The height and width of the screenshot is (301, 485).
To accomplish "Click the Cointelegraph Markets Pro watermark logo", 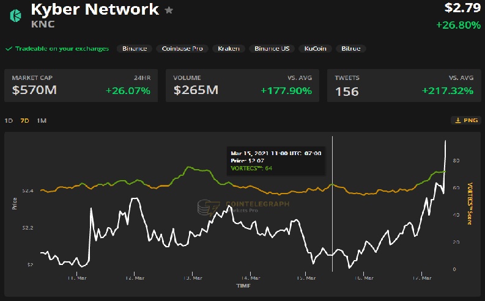I will (x=204, y=208).
